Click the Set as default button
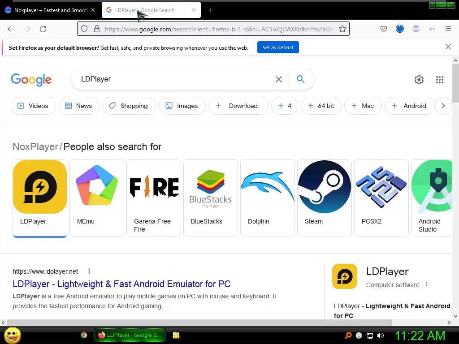The width and height of the screenshot is (459, 344). [x=278, y=47]
